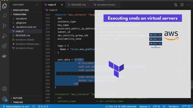Click the server rack graphic on slide

coord(156,40)
